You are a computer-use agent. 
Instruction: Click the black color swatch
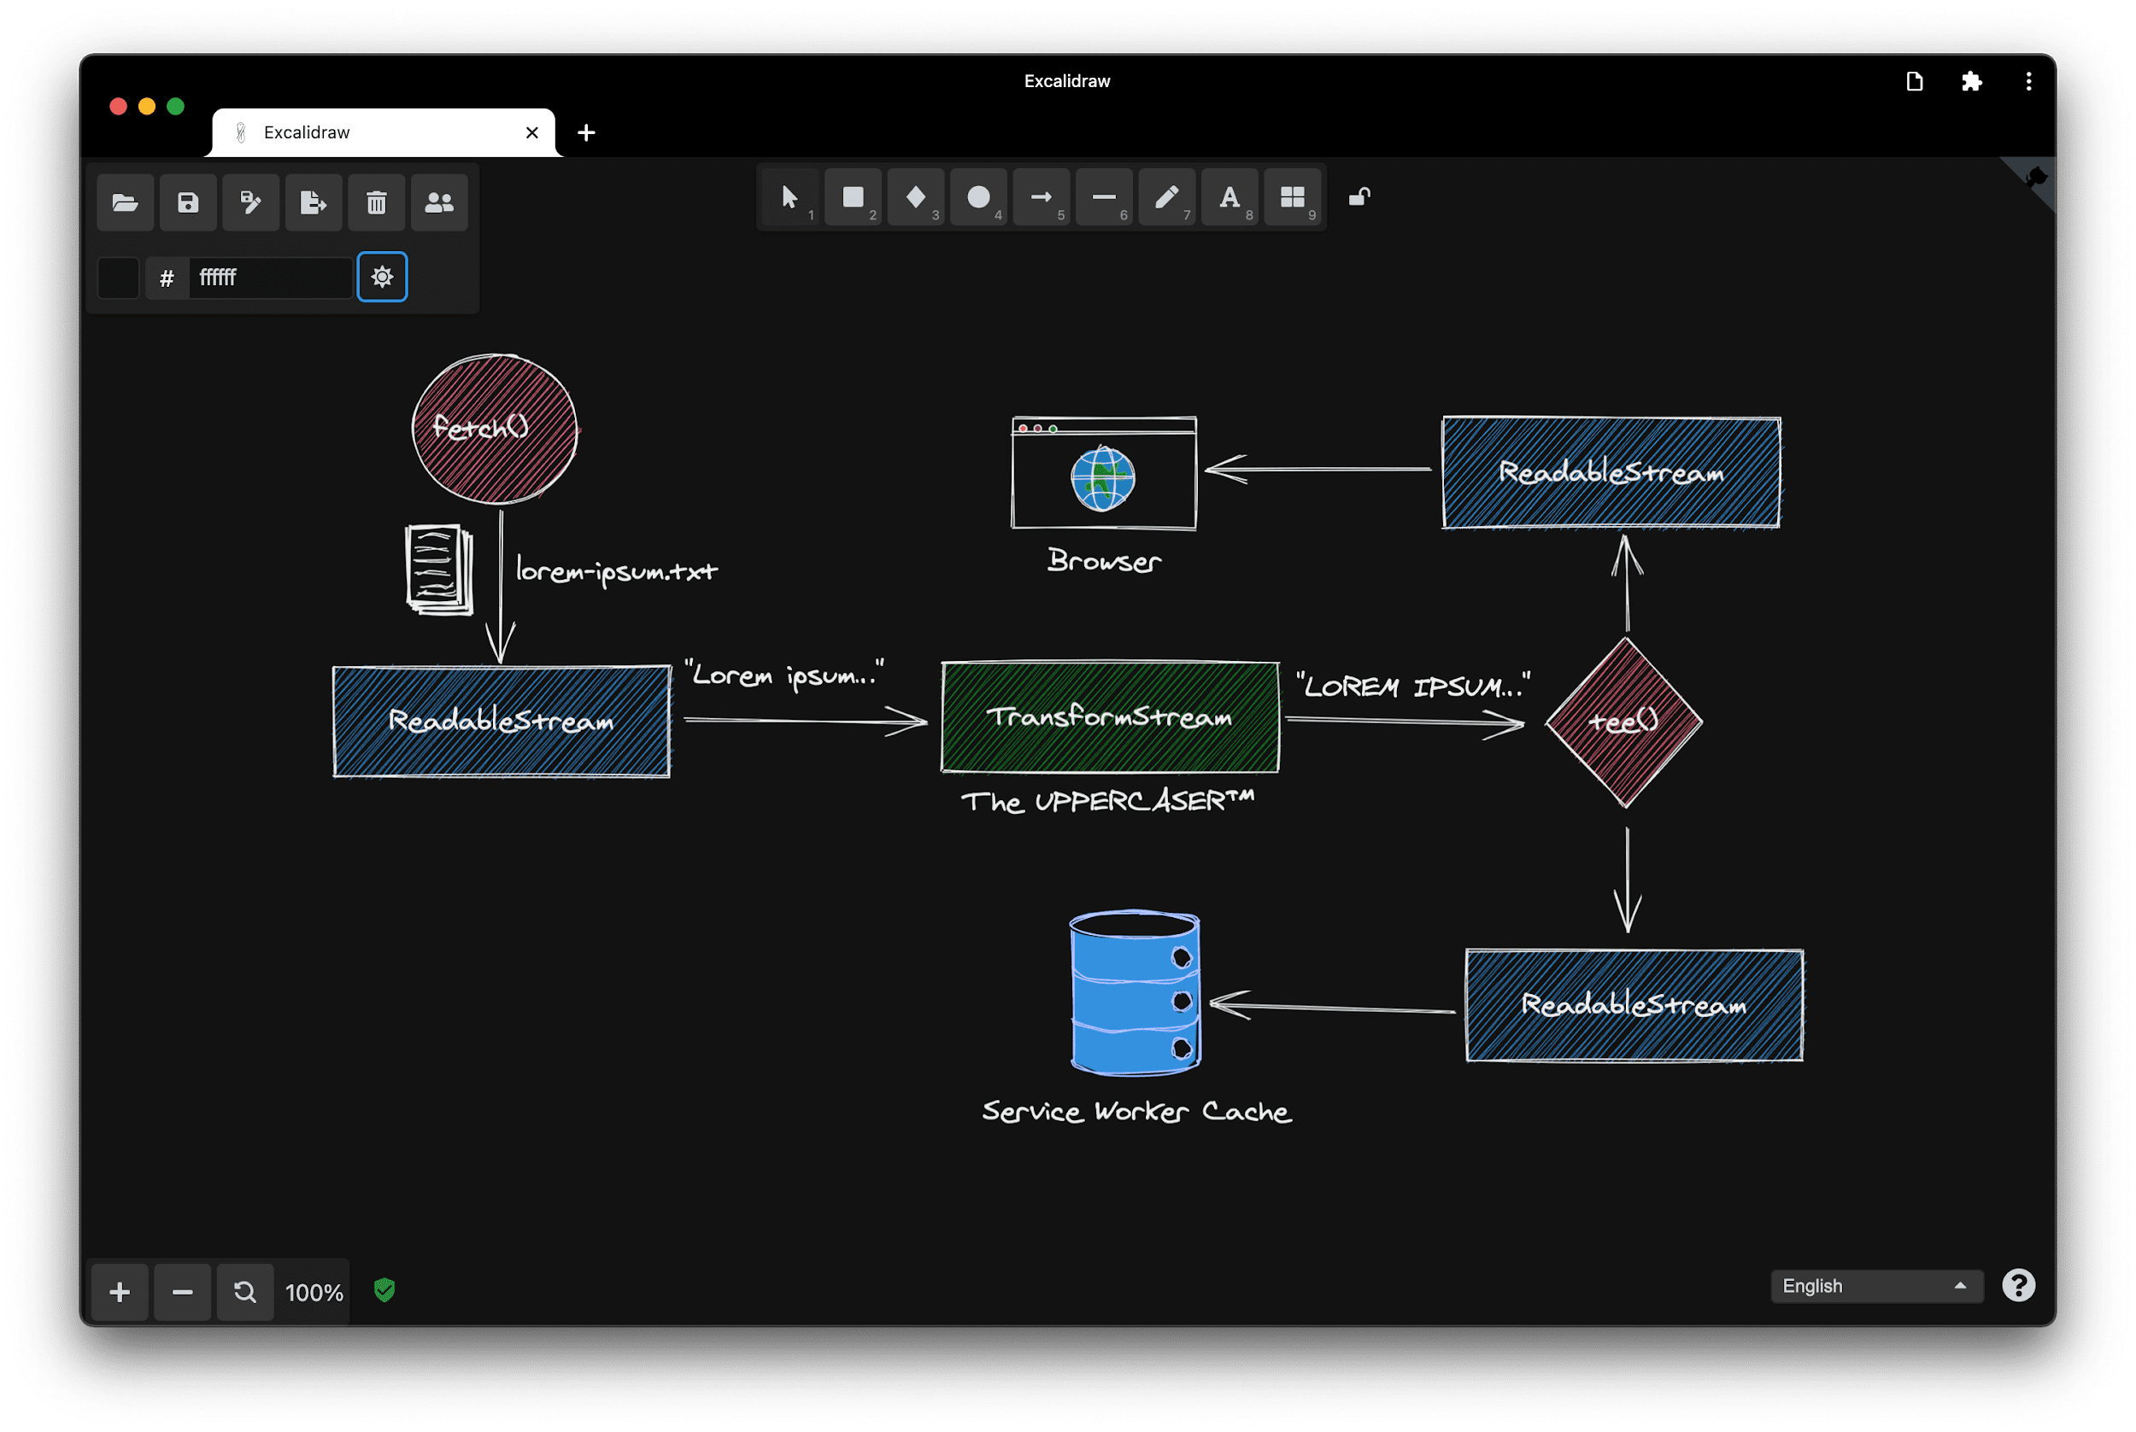click(x=120, y=275)
